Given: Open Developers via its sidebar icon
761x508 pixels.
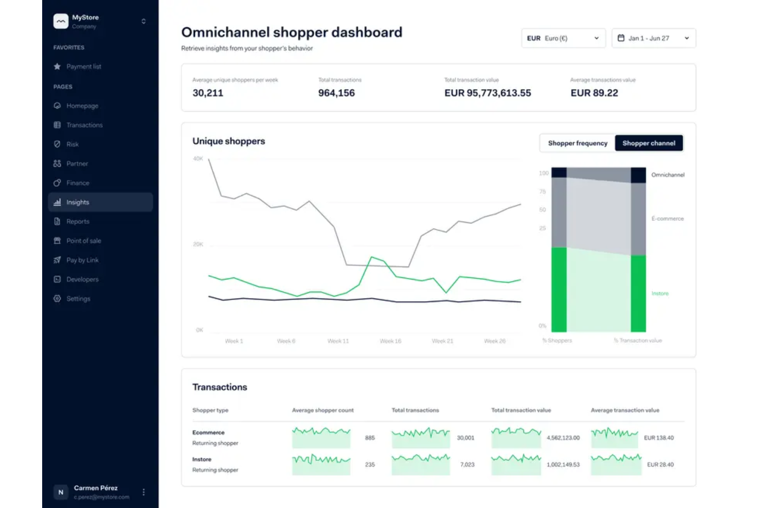Looking at the screenshot, I should click(57, 279).
